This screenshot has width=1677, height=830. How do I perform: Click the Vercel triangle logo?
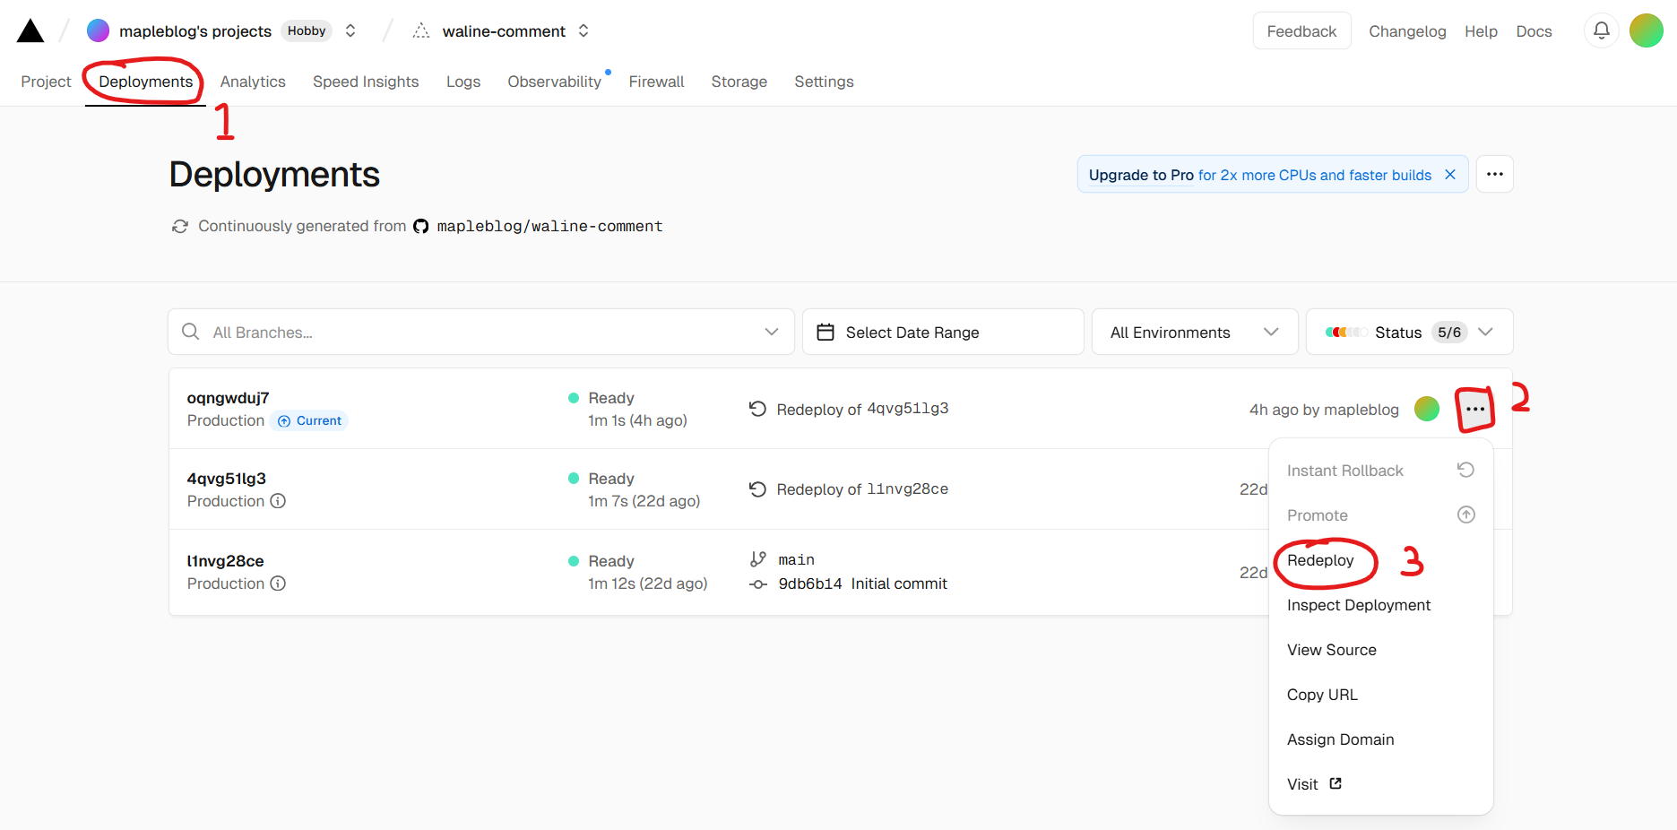30,31
